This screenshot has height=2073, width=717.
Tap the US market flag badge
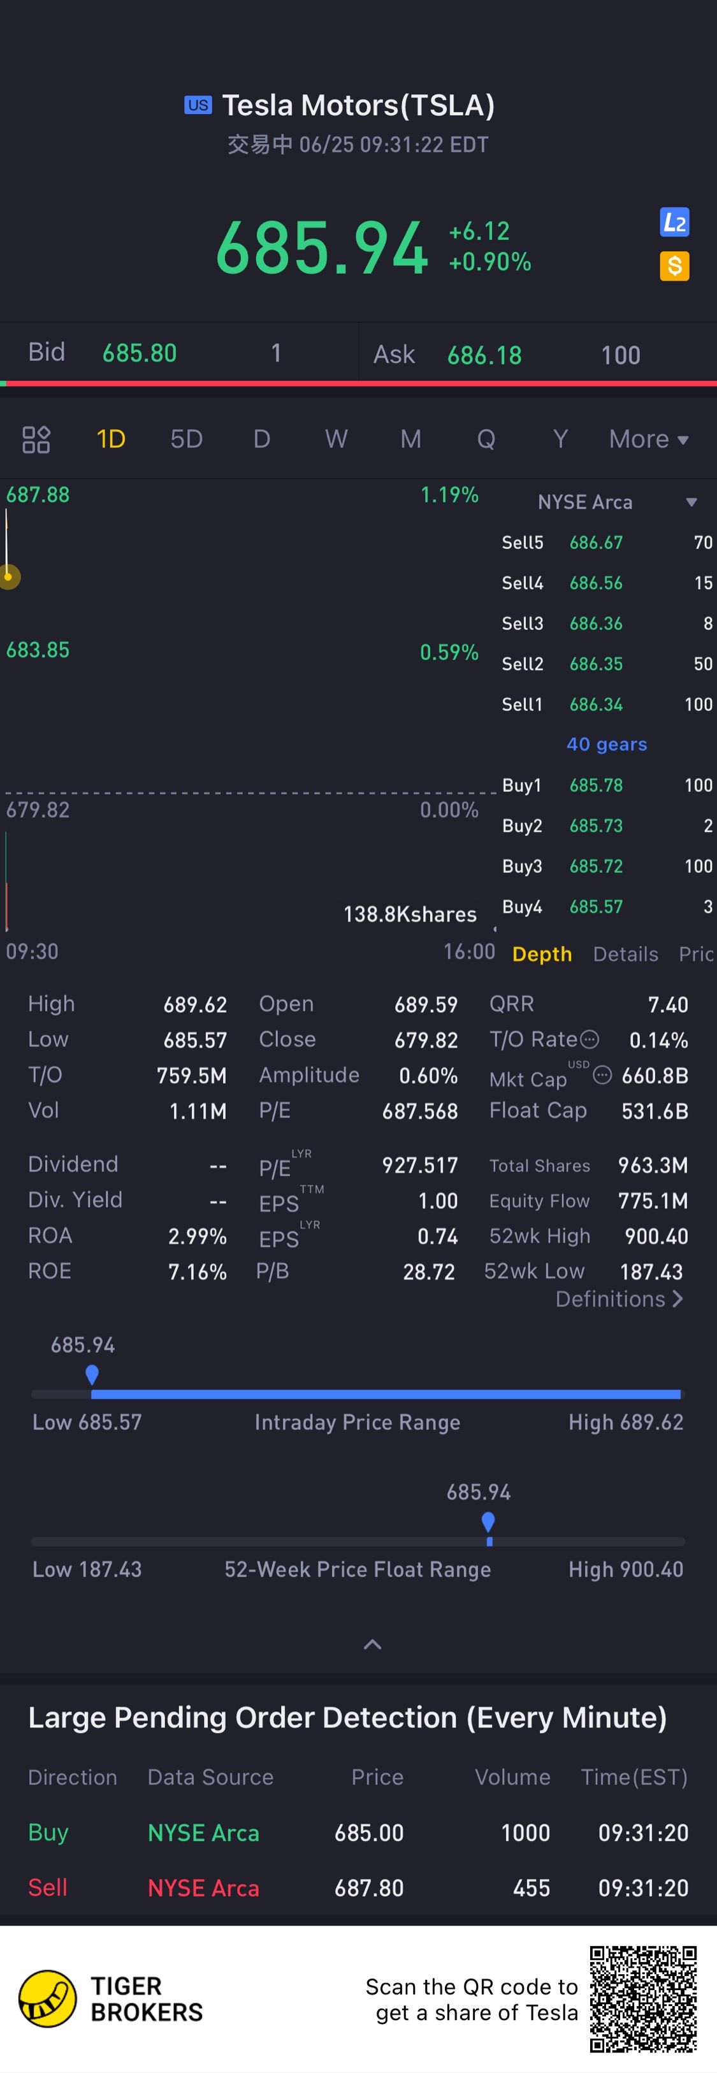198,105
